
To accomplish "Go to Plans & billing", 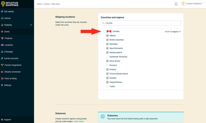I will (x=11, y=78).
